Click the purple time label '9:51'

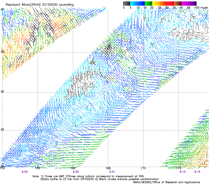[112, 172]
